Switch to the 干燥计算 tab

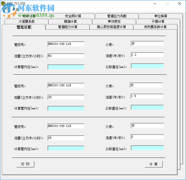point(158,21)
